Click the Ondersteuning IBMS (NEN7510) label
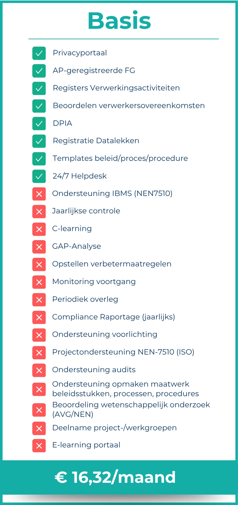Screen dimensions: 238x505 point(112,194)
